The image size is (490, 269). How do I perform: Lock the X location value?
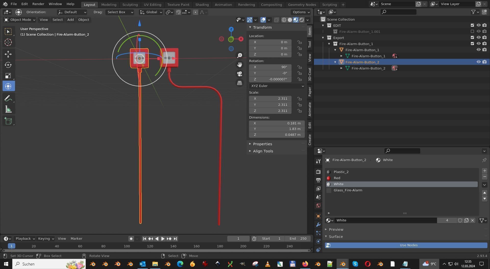pos(299,42)
